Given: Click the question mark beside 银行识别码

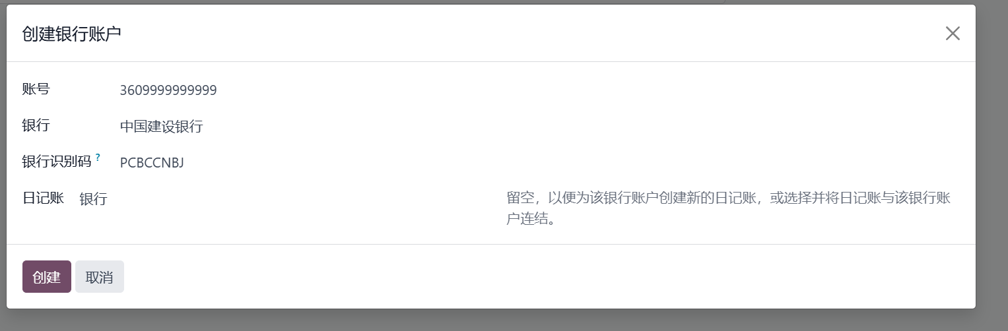Looking at the screenshot, I should point(98,158).
